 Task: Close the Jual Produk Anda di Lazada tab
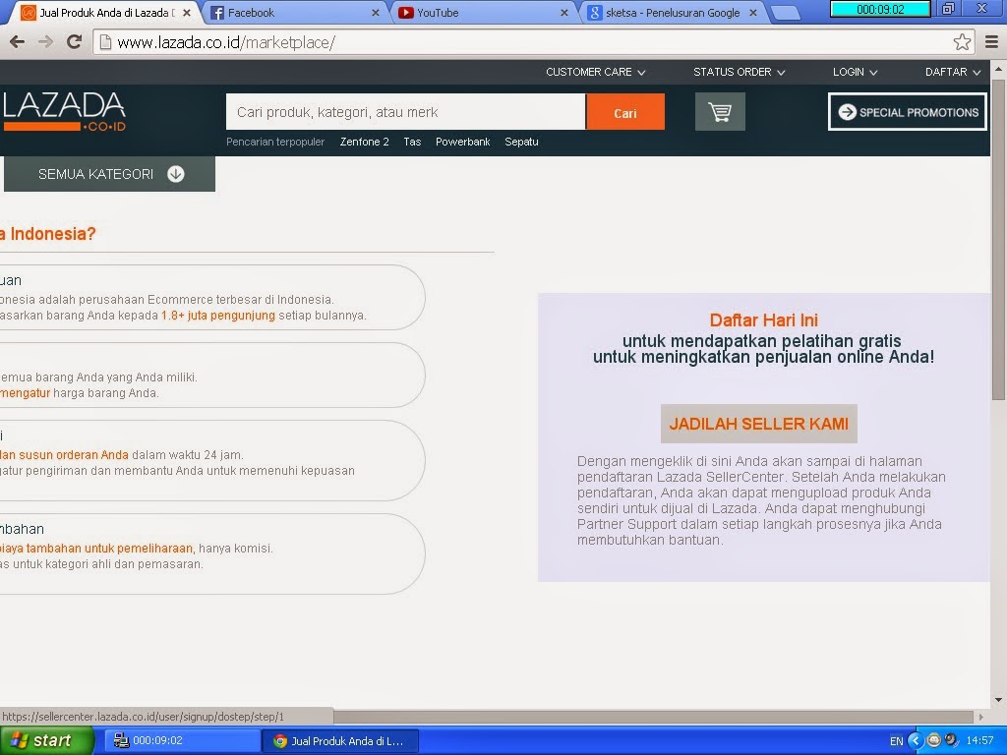point(187,13)
